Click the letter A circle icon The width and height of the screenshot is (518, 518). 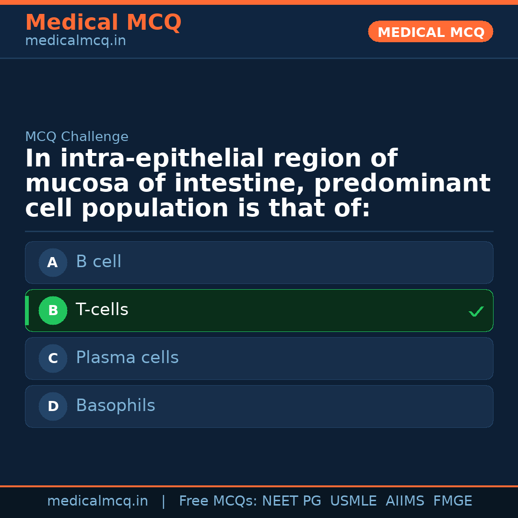(x=53, y=262)
